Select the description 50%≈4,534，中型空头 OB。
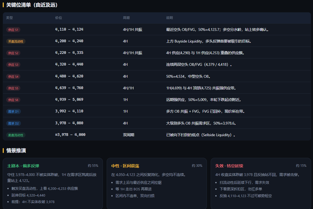The height and width of the screenshot is (209, 313). tap(189, 76)
